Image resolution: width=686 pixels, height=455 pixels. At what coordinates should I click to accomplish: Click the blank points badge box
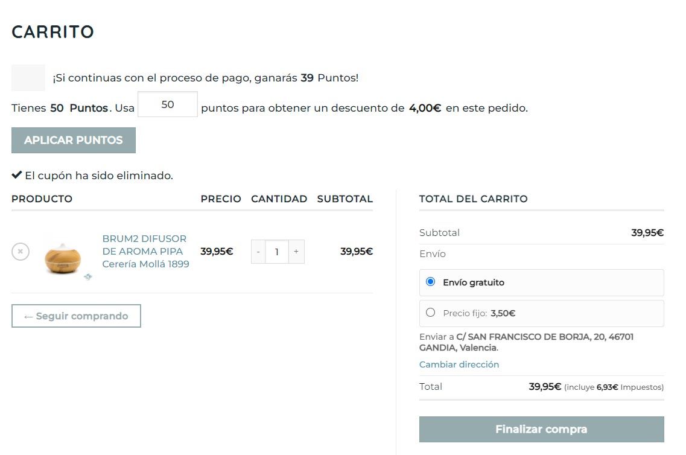pos(28,78)
